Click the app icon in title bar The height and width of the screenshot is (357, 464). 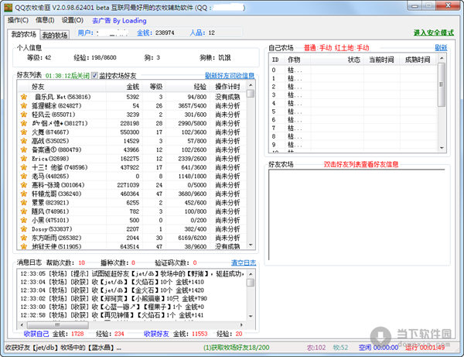click(x=9, y=8)
